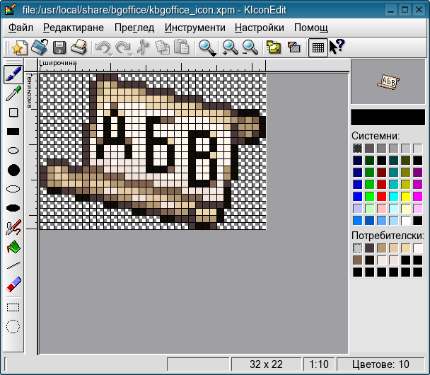Activate the Eraser tool
Screen dimensions: 430x375
pos(13,285)
